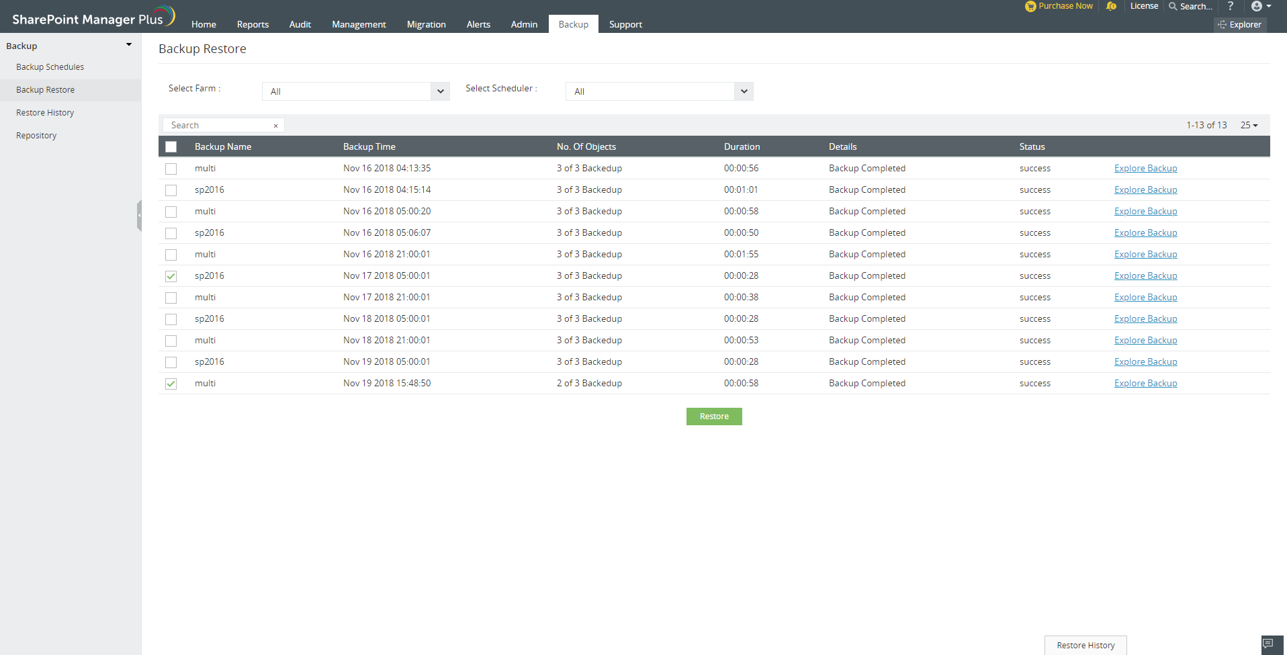The image size is (1287, 655).
Task: Change rows per page from 25
Action: 1249,126
